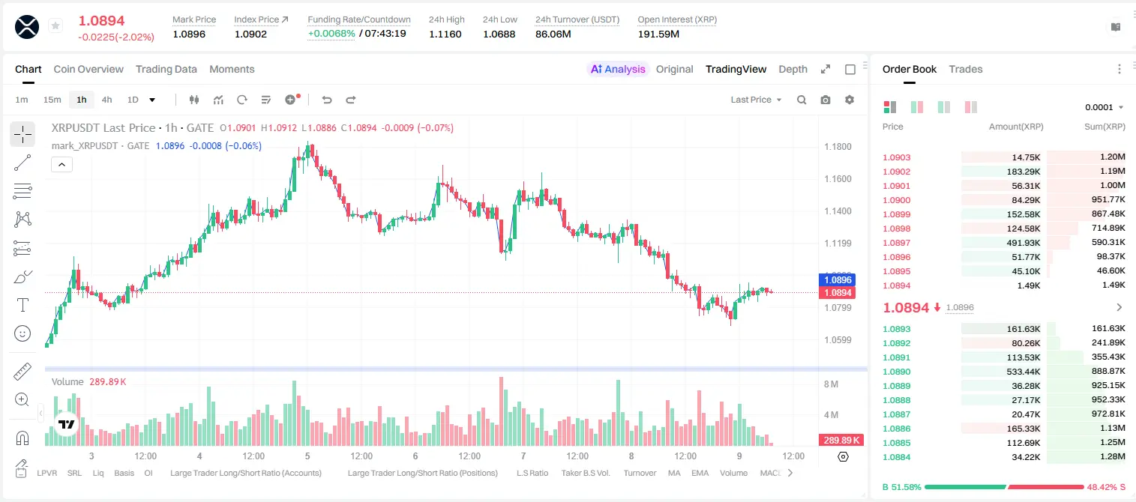Click ask price 1.0897 color bar row
This screenshot has height=502, width=1136.
(x=1004, y=243)
